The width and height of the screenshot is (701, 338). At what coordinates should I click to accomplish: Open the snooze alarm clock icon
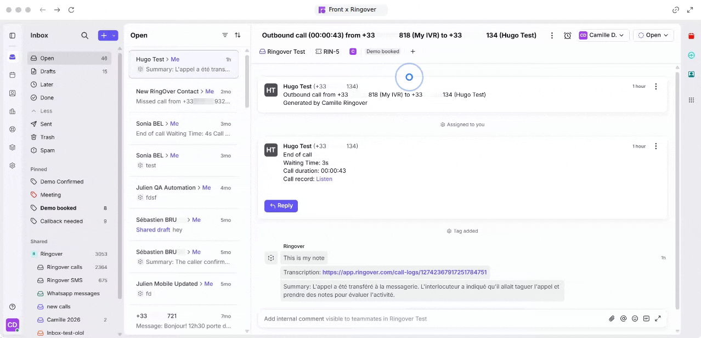coord(568,35)
